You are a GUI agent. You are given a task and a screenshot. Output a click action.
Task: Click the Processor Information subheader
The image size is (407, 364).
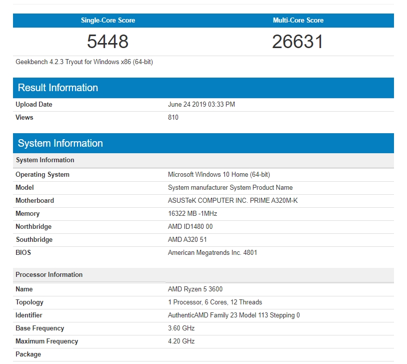click(x=49, y=275)
